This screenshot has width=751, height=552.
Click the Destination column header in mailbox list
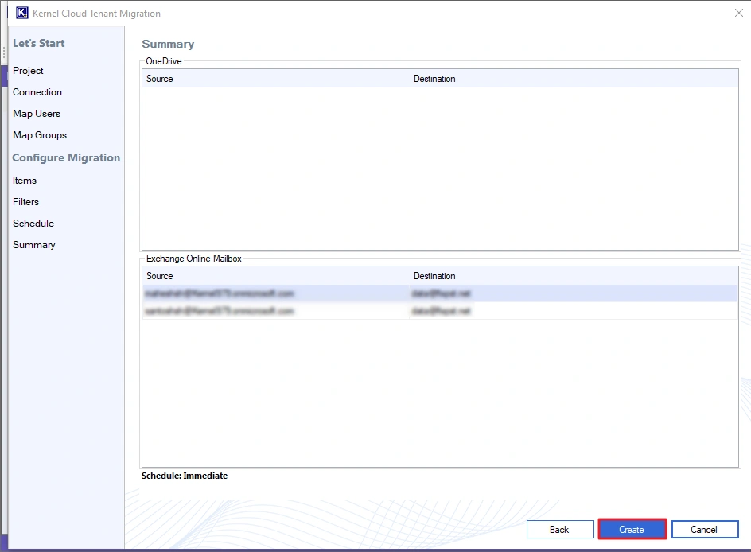(x=434, y=276)
